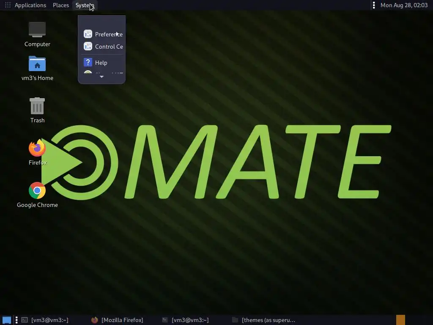Click the System menu in top panel
433x325 pixels.
tap(85, 5)
